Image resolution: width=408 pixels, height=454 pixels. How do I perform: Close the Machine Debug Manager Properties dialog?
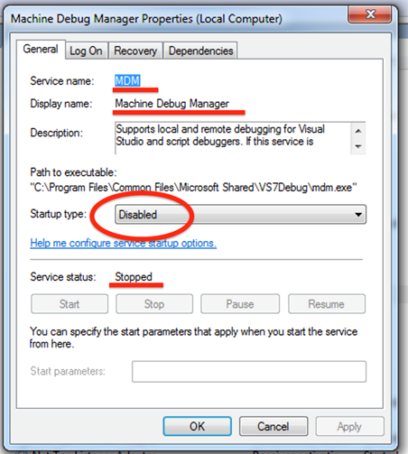tap(370, 14)
